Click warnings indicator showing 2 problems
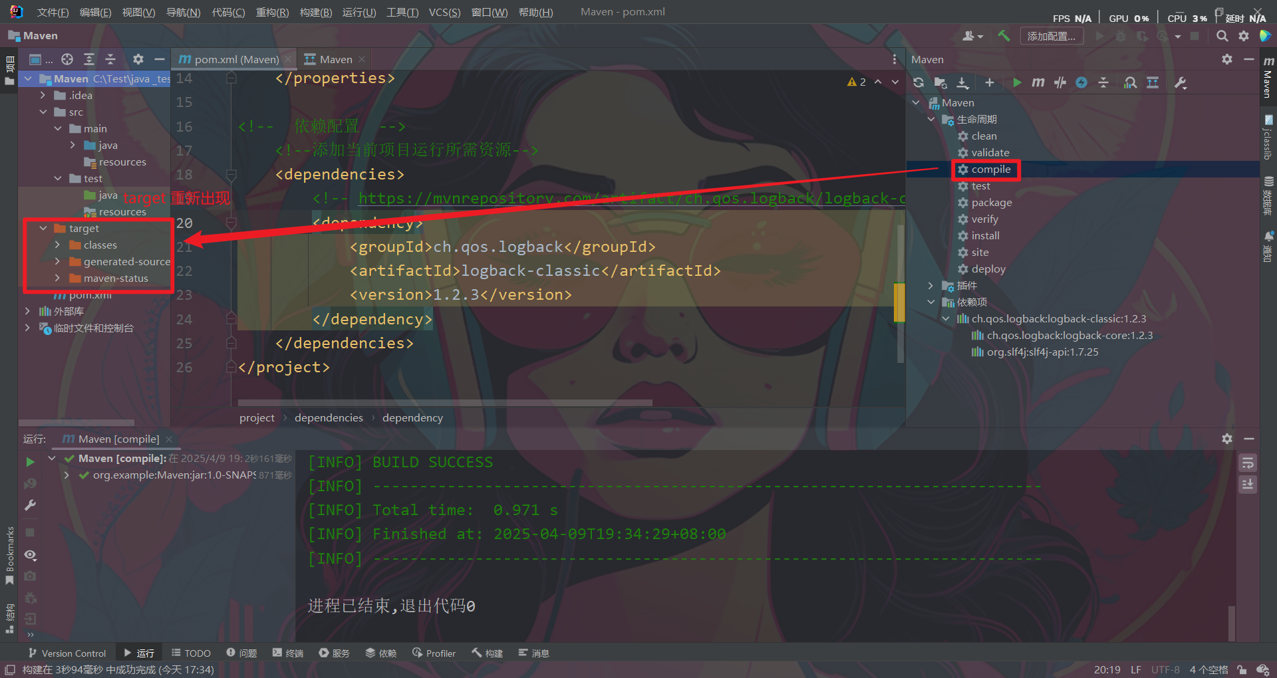Viewport: 1277px width, 678px height. pyautogui.click(x=856, y=82)
